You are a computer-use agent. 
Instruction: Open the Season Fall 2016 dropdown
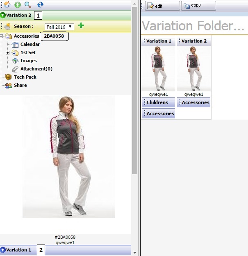pyautogui.click(x=59, y=27)
